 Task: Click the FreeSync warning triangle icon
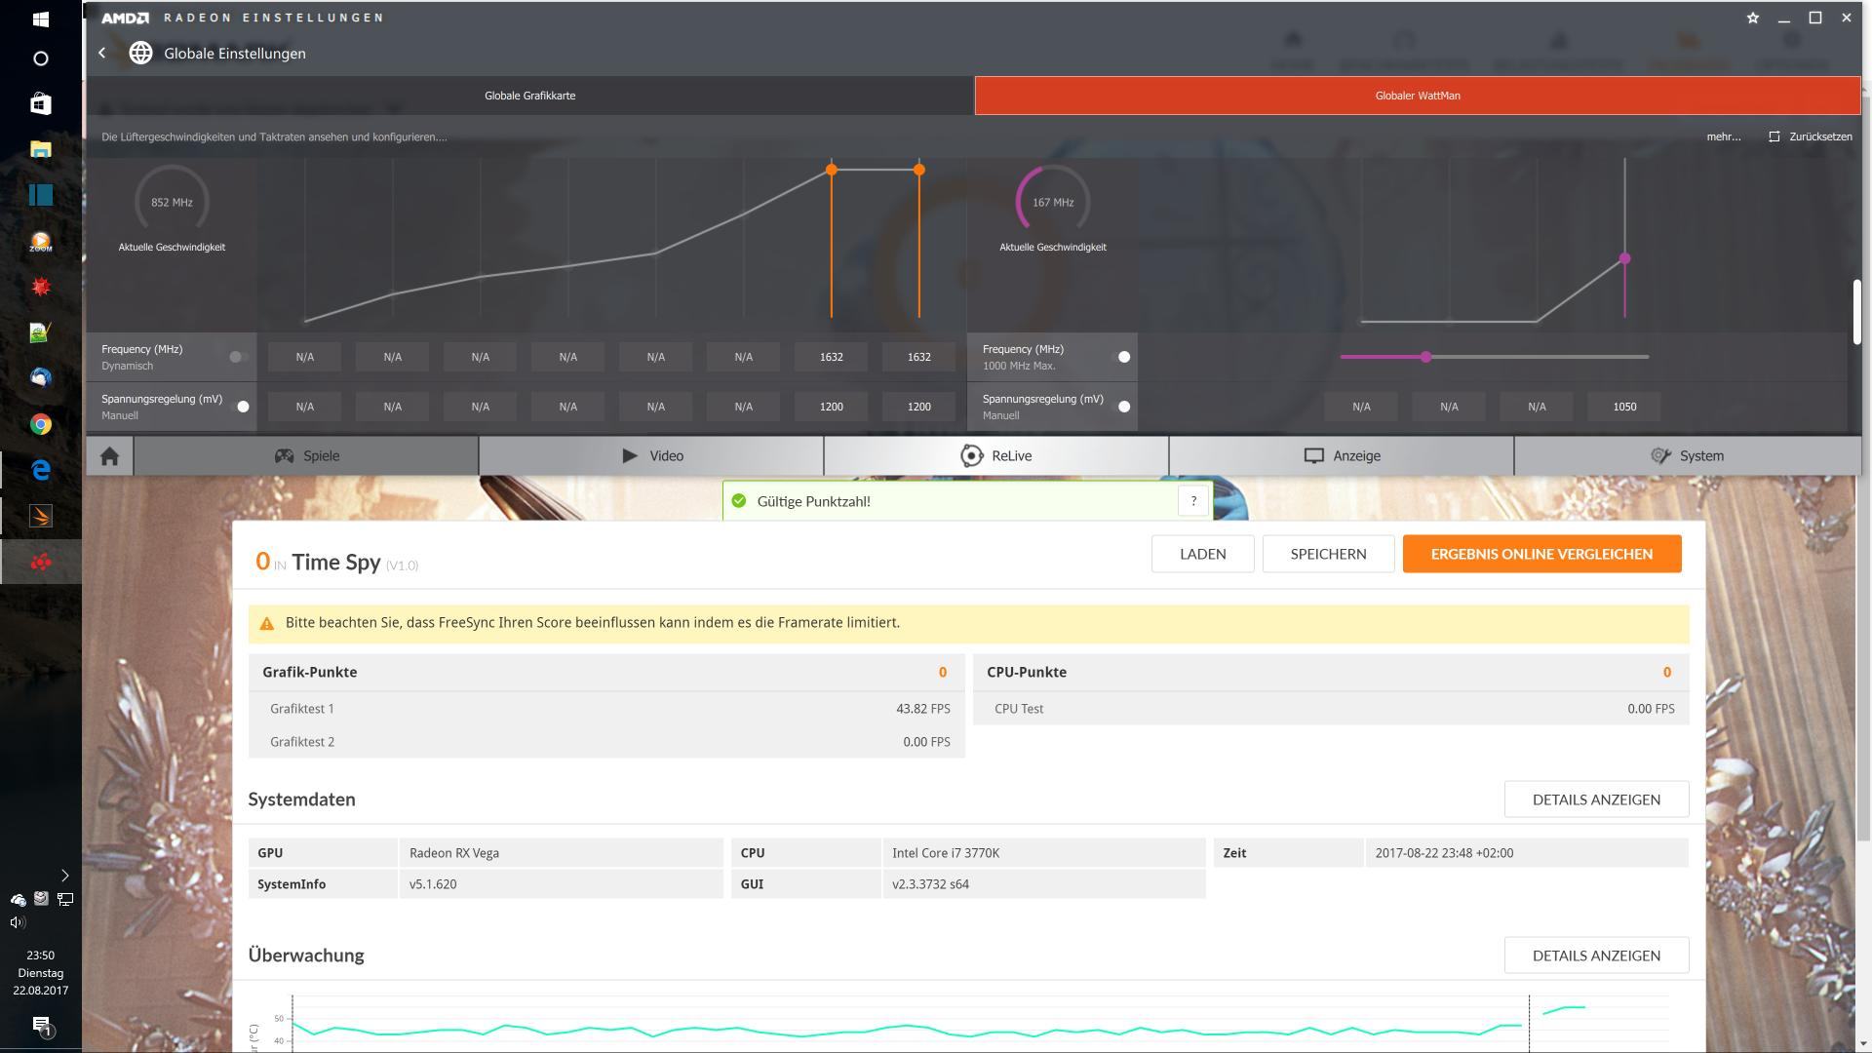(x=266, y=623)
